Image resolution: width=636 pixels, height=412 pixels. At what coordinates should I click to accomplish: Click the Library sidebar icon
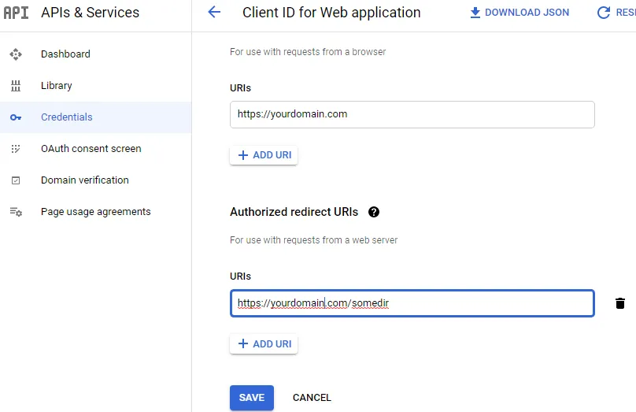pos(16,86)
